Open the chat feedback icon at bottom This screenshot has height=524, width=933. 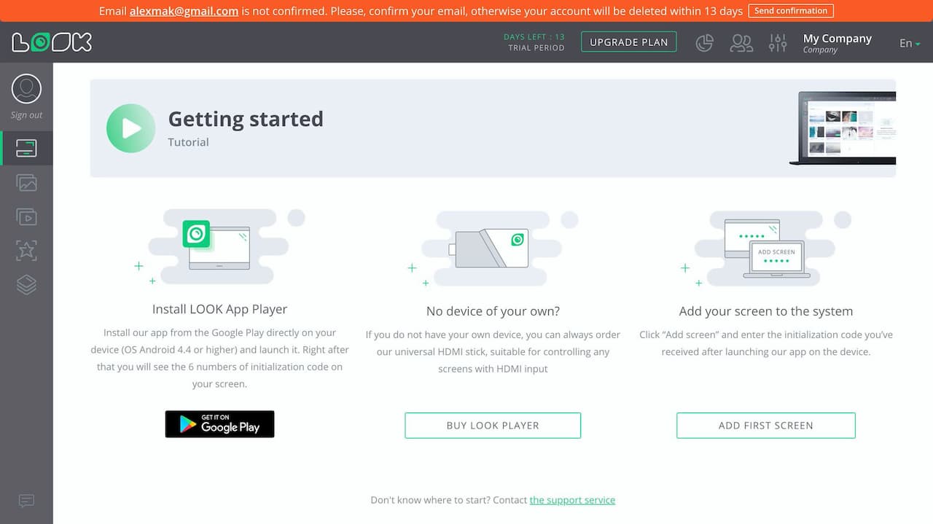[x=26, y=501]
